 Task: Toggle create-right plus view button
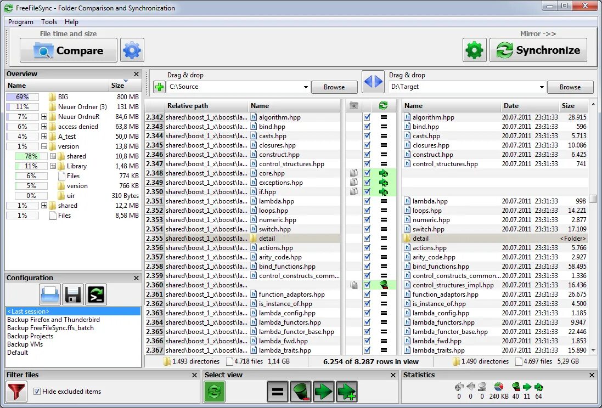(347, 392)
